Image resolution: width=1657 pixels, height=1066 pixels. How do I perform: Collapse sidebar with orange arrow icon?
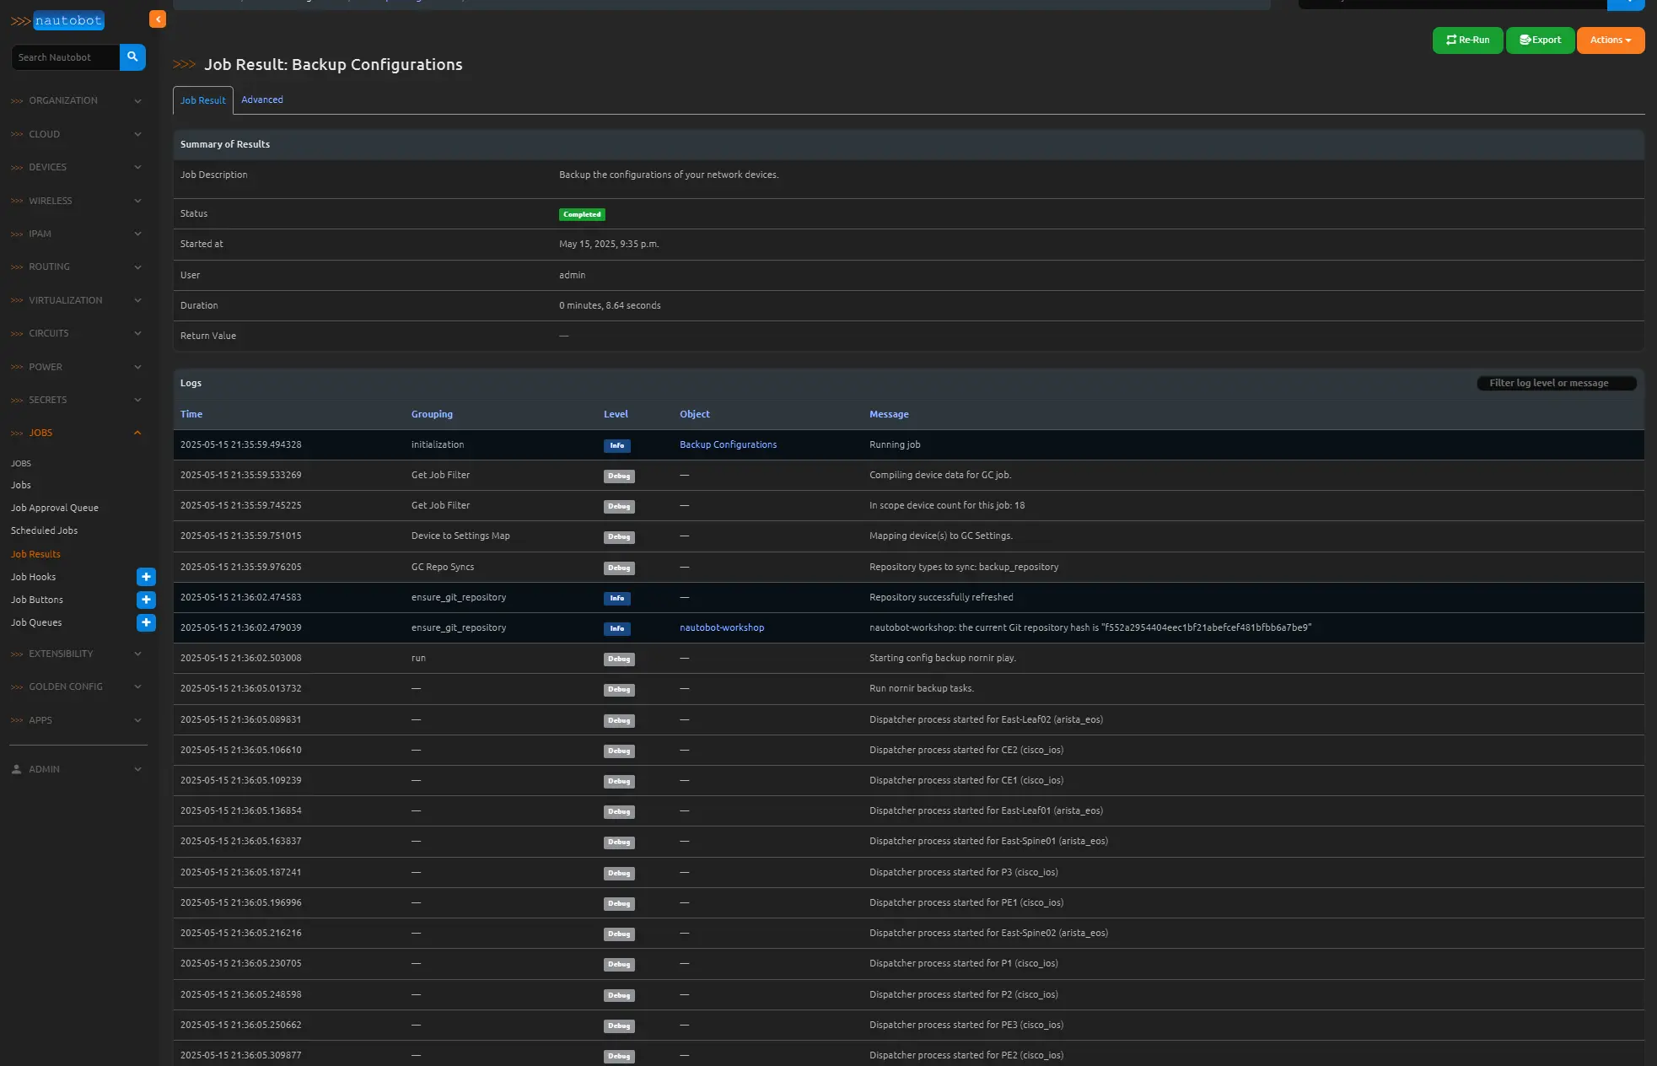[158, 19]
